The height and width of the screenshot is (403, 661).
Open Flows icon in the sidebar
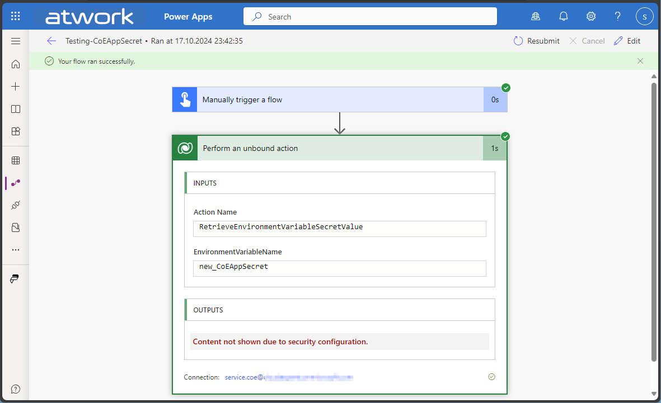click(x=16, y=183)
